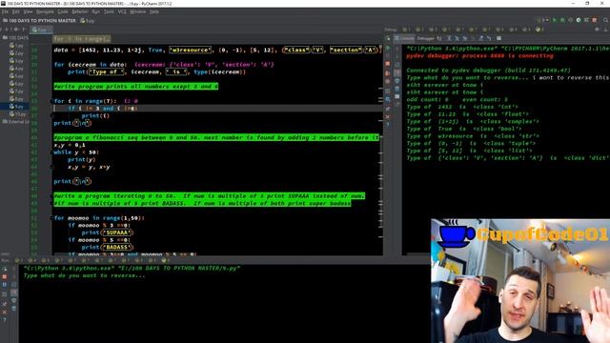Click the Evaluate Expression calculator icon
Image resolution: width=610 pixels, height=343 pixels.
498,38
